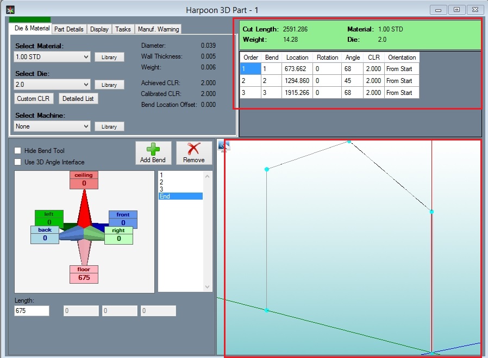Click the Custom CLR button
The image size is (488, 358).
[33, 99]
